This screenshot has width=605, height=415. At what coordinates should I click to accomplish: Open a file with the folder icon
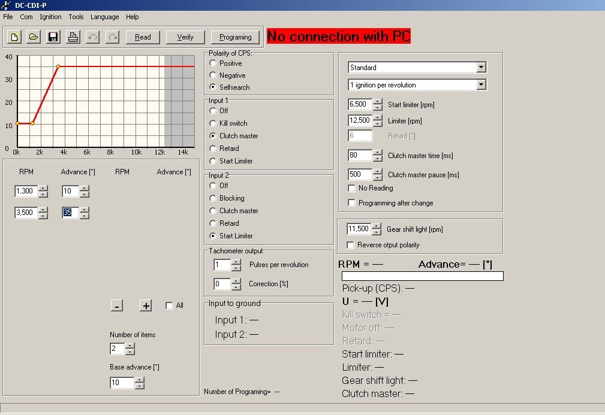tap(34, 37)
